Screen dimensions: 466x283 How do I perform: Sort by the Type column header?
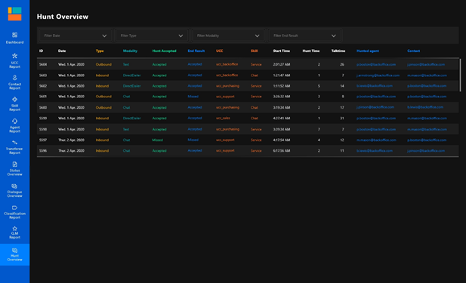point(100,51)
